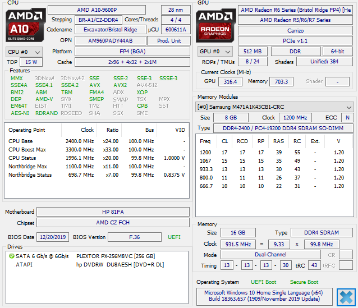
Task: Click the 15 W TDP value
Action: (31, 62)
